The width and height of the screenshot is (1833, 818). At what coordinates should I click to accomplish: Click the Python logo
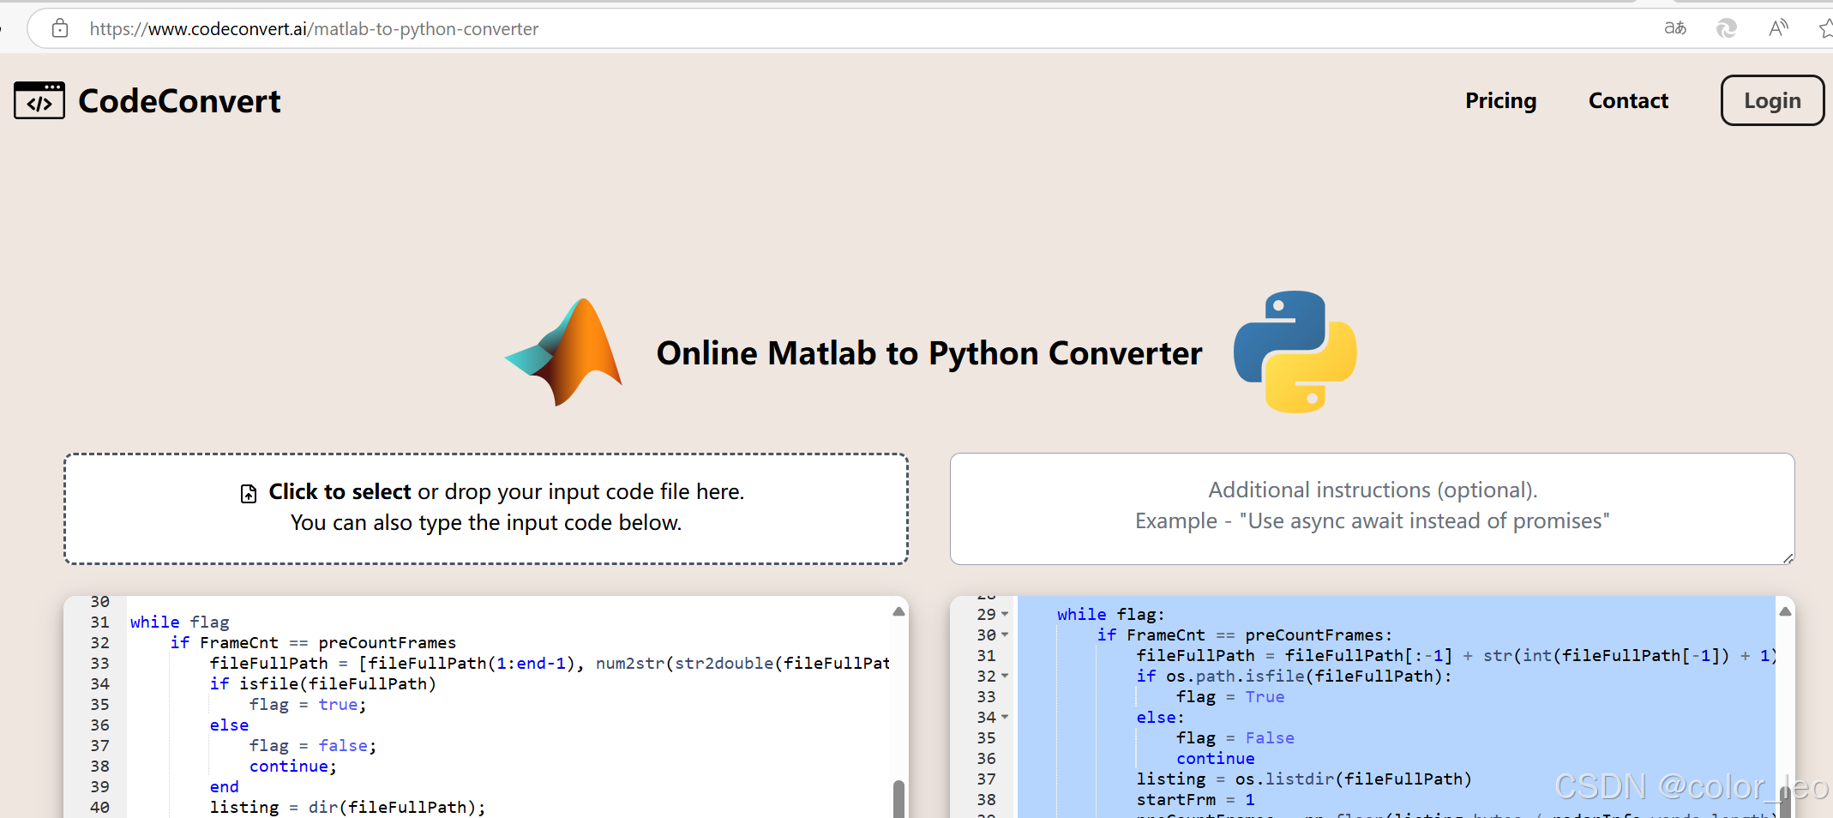point(1295,352)
